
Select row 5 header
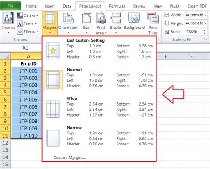click(5, 92)
